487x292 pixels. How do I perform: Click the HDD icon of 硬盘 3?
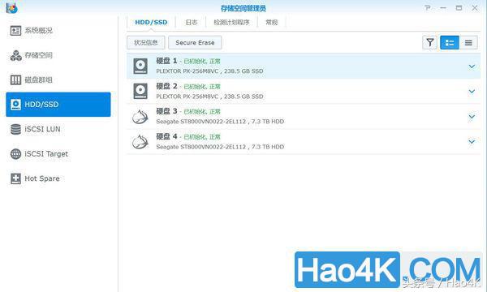tap(140, 117)
